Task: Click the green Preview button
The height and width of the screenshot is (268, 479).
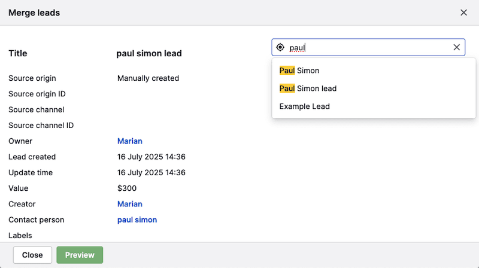Action: pos(80,255)
